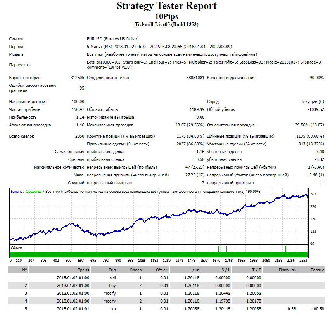Click the "T / P" column header
Image resolution: width=332 pixels, height=313 pixels.
256,270
